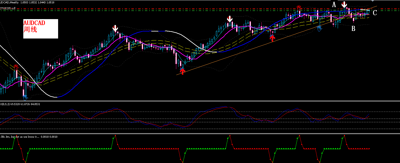
Task: Click the letter B chart label
Action: tap(353, 28)
